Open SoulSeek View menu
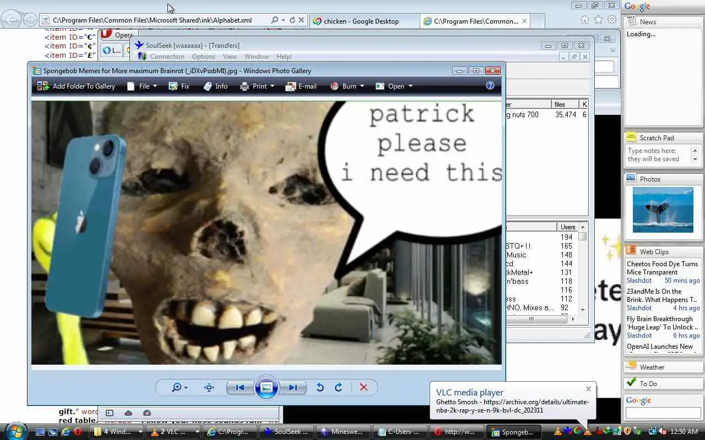The height and width of the screenshot is (440, 705). pos(230,57)
